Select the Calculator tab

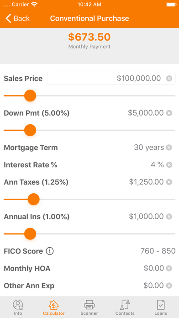pyautogui.click(x=53, y=307)
